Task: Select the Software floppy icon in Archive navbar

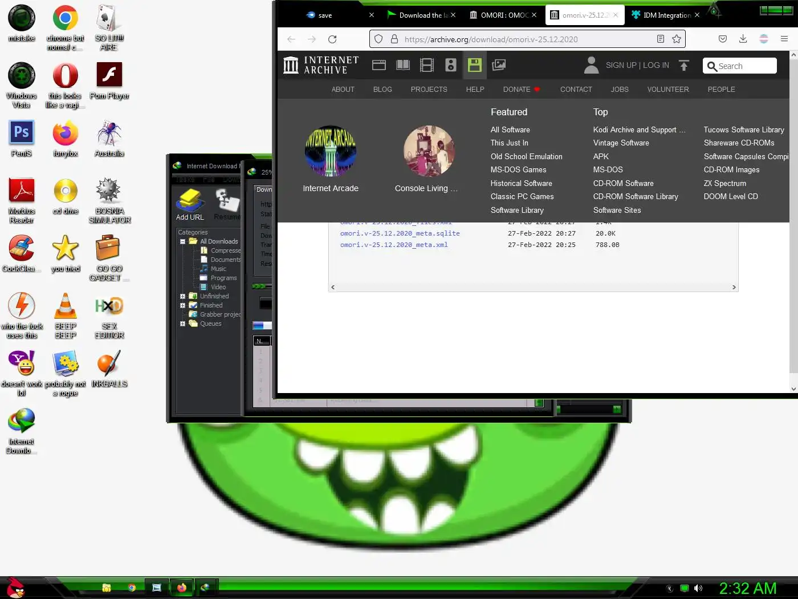Action: point(475,65)
